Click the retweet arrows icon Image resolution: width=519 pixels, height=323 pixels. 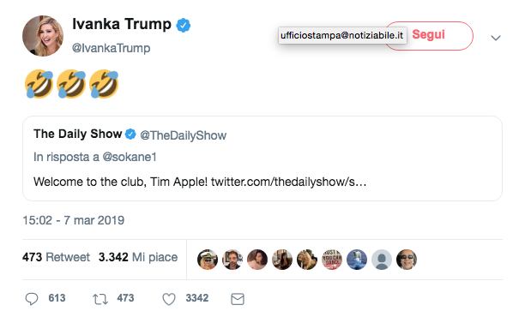point(100,299)
